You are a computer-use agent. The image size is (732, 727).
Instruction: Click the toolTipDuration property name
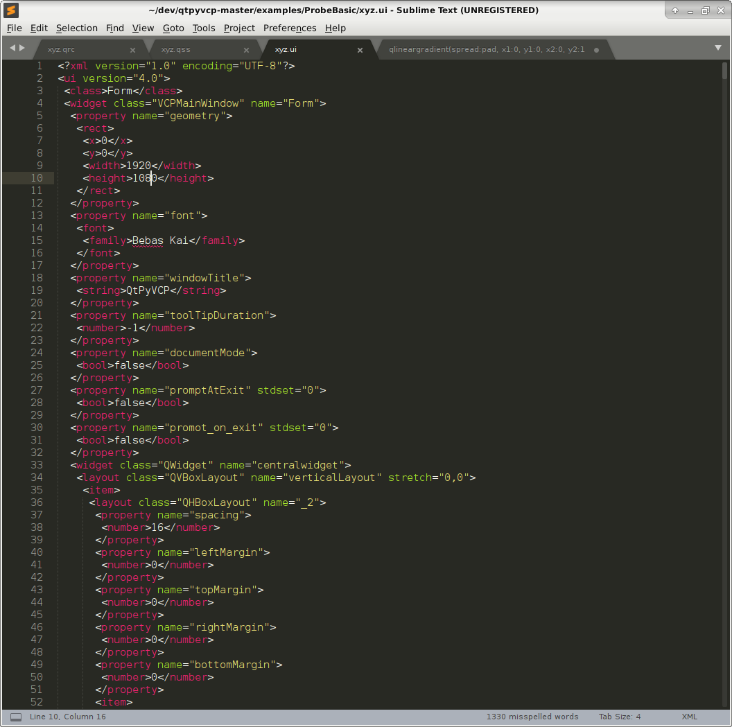tap(216, 315)
